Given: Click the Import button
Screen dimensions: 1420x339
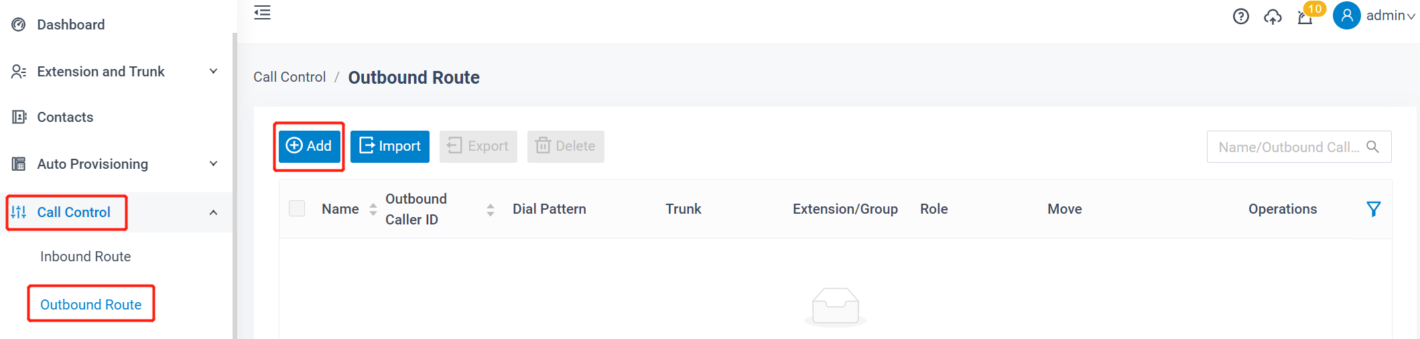Looking at the screenshot, I should 390,146.
